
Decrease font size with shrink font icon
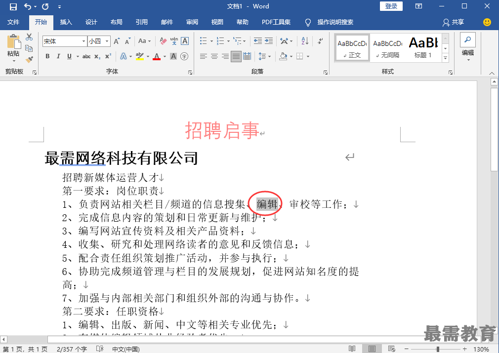tap(127, 41)
